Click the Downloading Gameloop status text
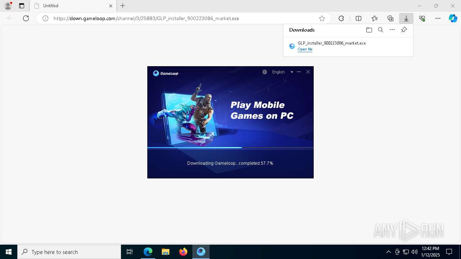The image size is (461, 259). click(x=230, y=163)
